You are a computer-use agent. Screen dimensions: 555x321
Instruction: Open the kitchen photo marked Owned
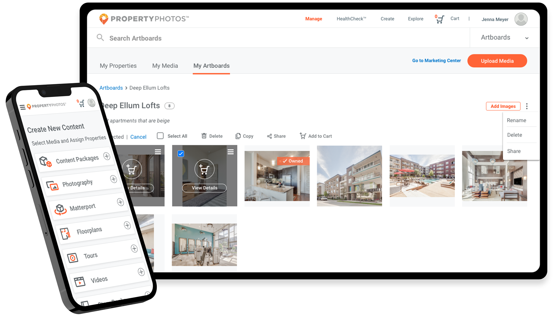tap(277, 176)
